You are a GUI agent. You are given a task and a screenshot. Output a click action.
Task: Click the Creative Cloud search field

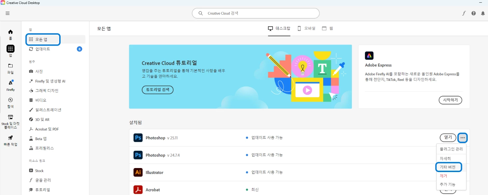[x=256, y=13]
